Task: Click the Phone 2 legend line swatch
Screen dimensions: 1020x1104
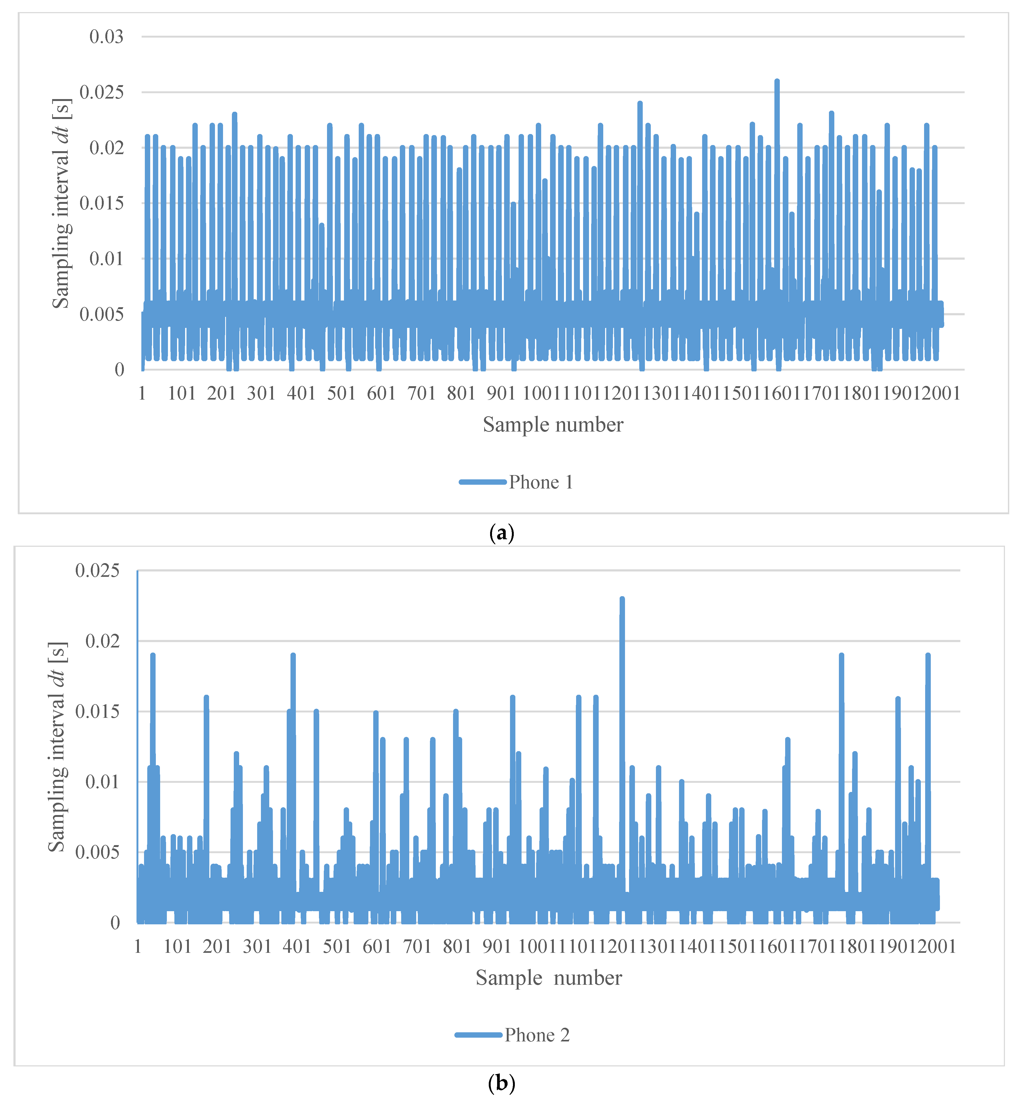Action: coord(478,1035)
